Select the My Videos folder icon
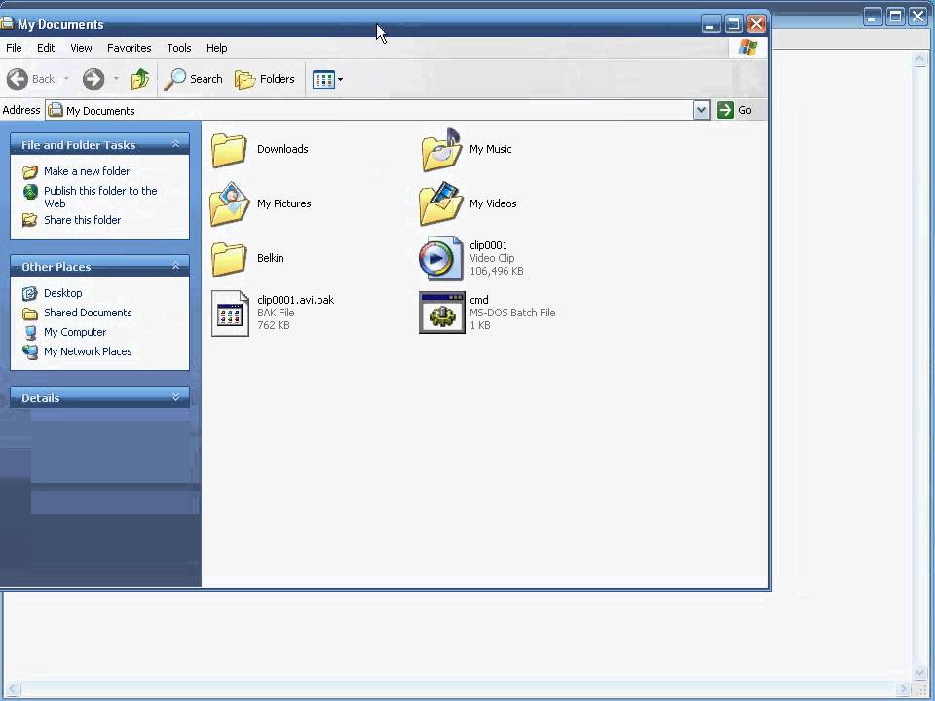The image size is (935, 701). [441, 203]
